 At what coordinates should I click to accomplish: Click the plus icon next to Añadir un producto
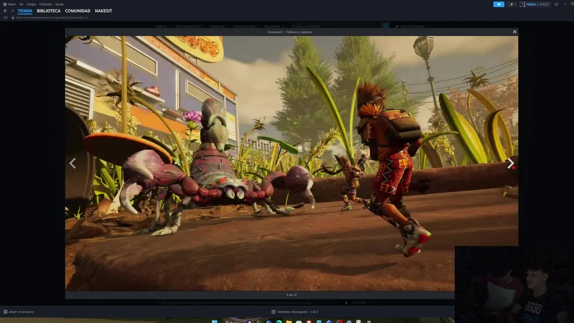click(x=5, y=312)
